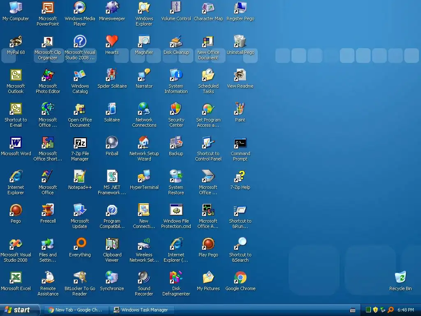Select the Everything search icon
This screenshot has width=421, height=316.
click(80, 244)
